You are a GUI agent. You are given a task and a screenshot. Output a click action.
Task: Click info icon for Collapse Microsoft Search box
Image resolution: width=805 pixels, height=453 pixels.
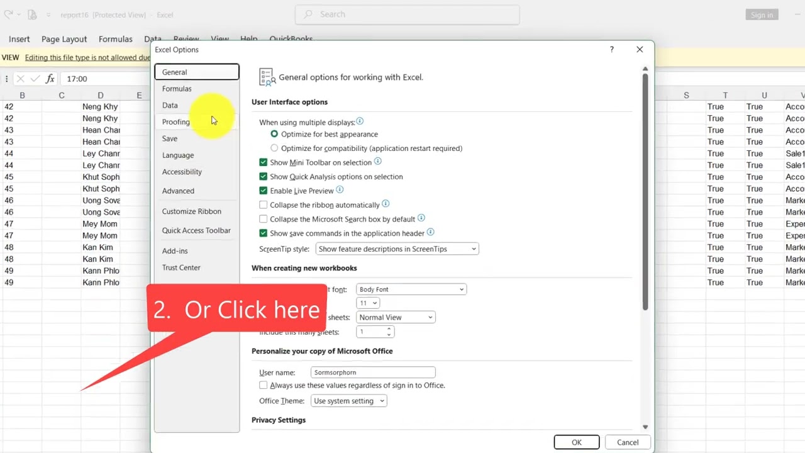(x=421, y=218)
